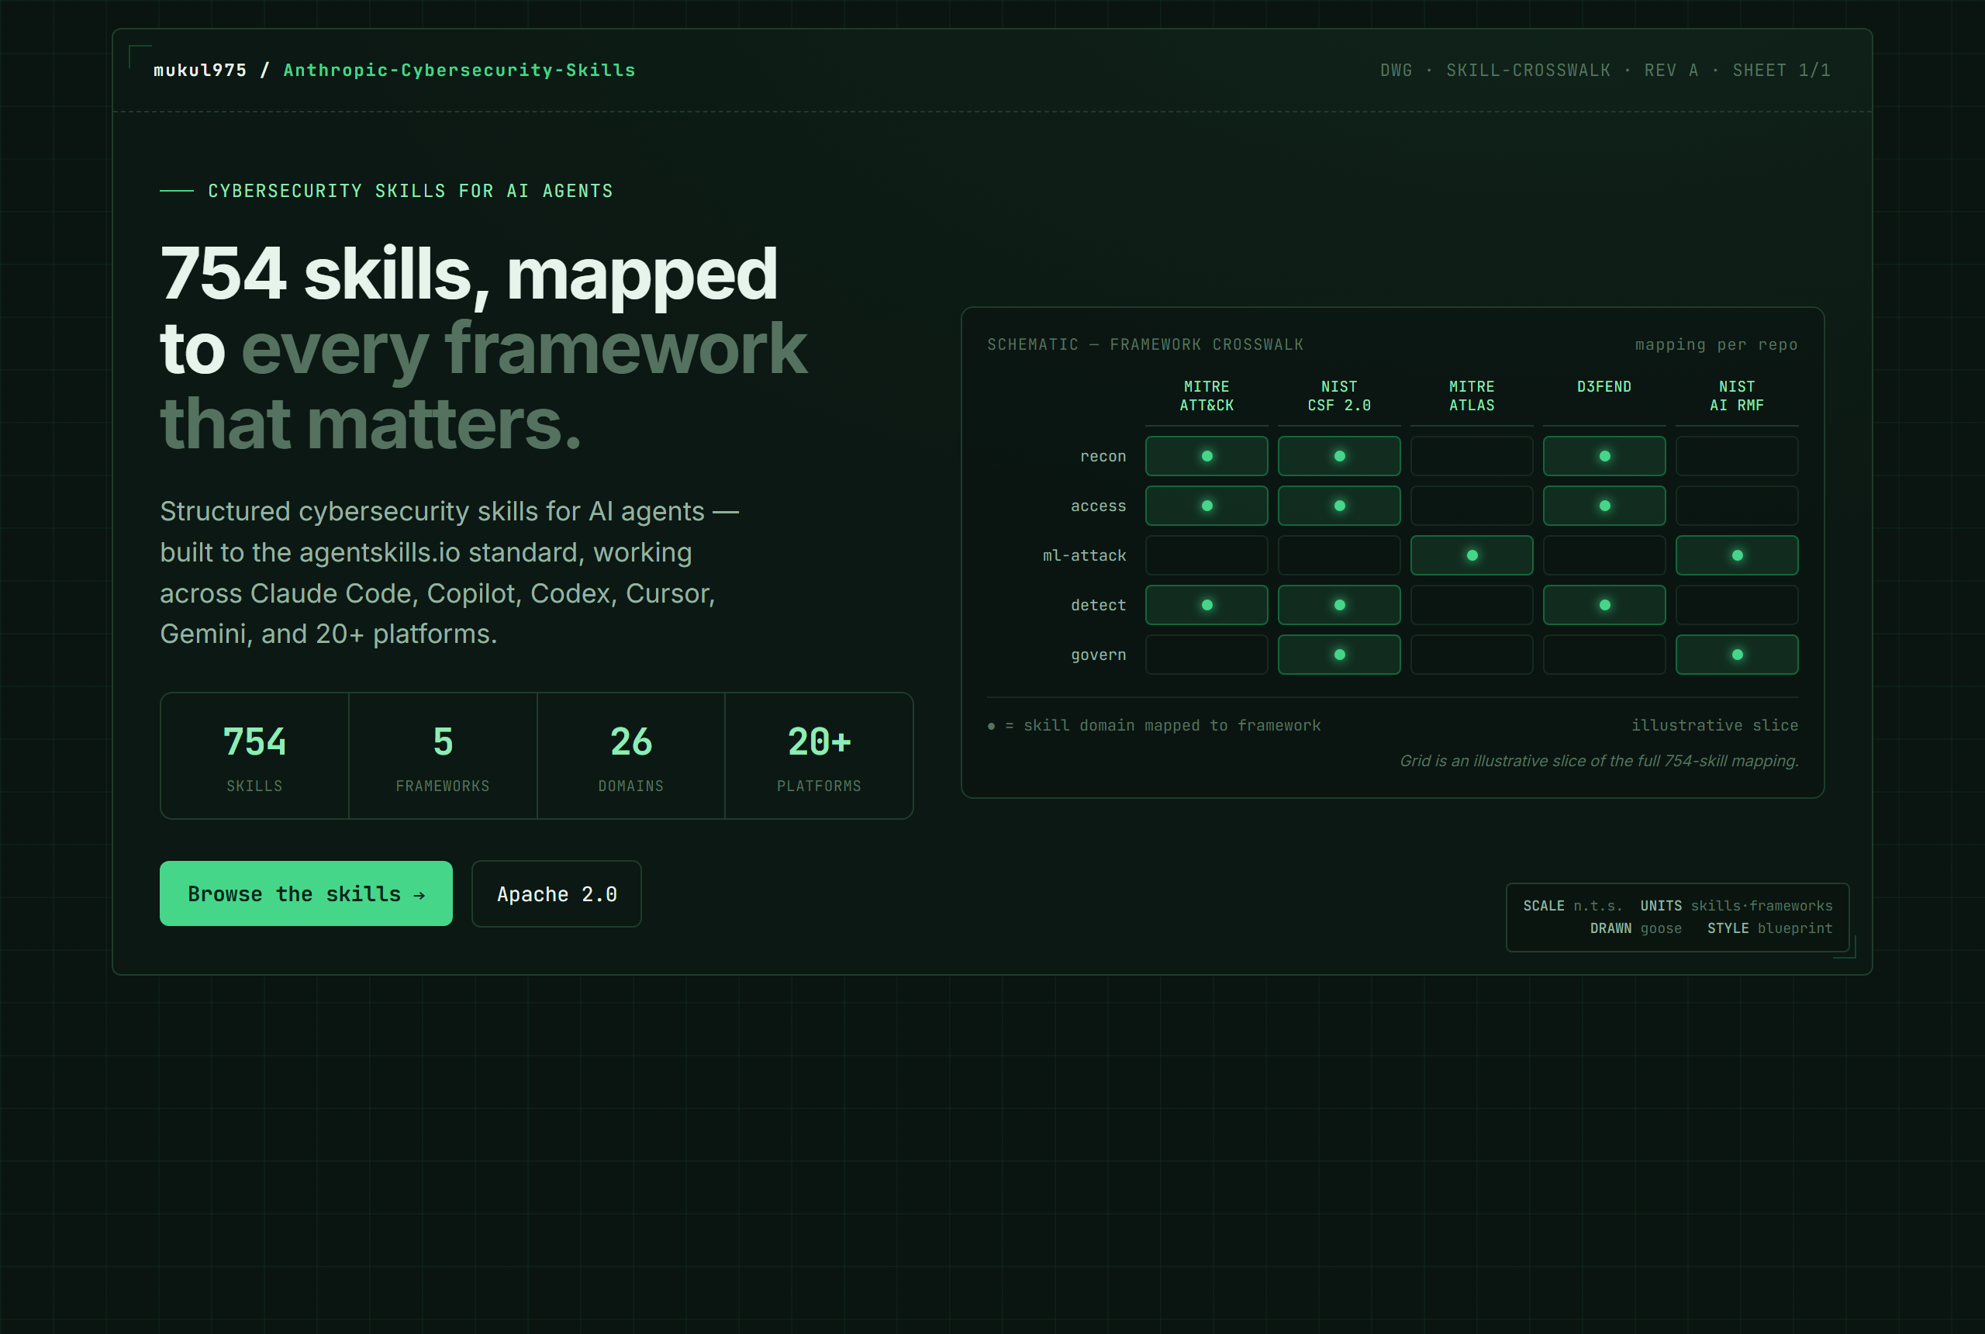Image resolution: width=1985 pixels, height=1334 pixels.
Task: Click the '754 skills, mapped' headline
Action: point(468,274)
